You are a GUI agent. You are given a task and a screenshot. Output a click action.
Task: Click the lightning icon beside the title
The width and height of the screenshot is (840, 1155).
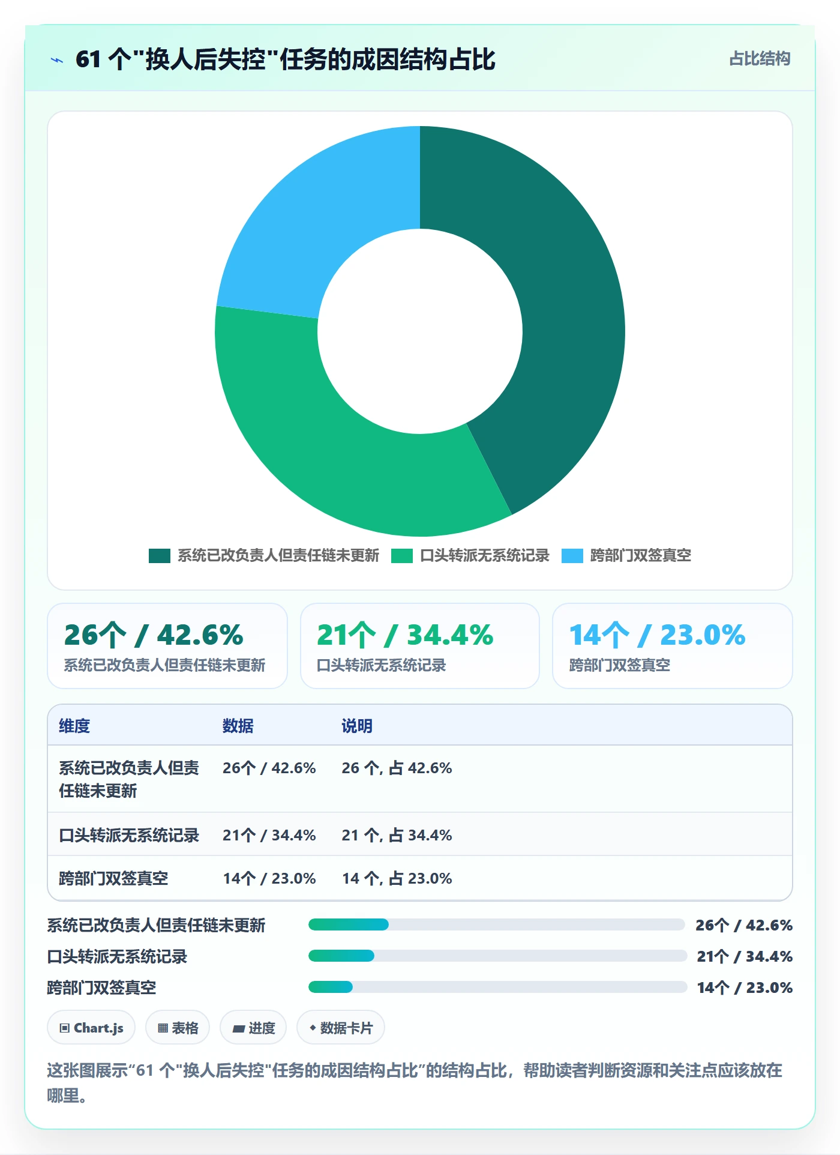[57, 60]
